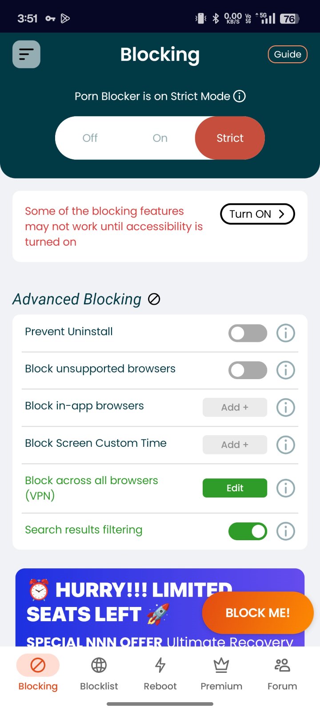Open info icon for Prevent Uninstall

[x=286, y=333]
